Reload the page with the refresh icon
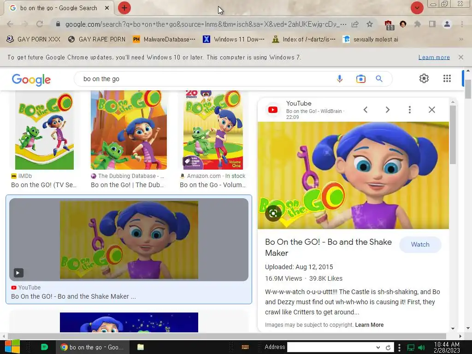The image size is (472, 354). [40, 24]
